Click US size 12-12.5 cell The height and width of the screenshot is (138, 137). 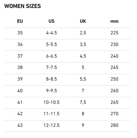click(x=51, y=125)
